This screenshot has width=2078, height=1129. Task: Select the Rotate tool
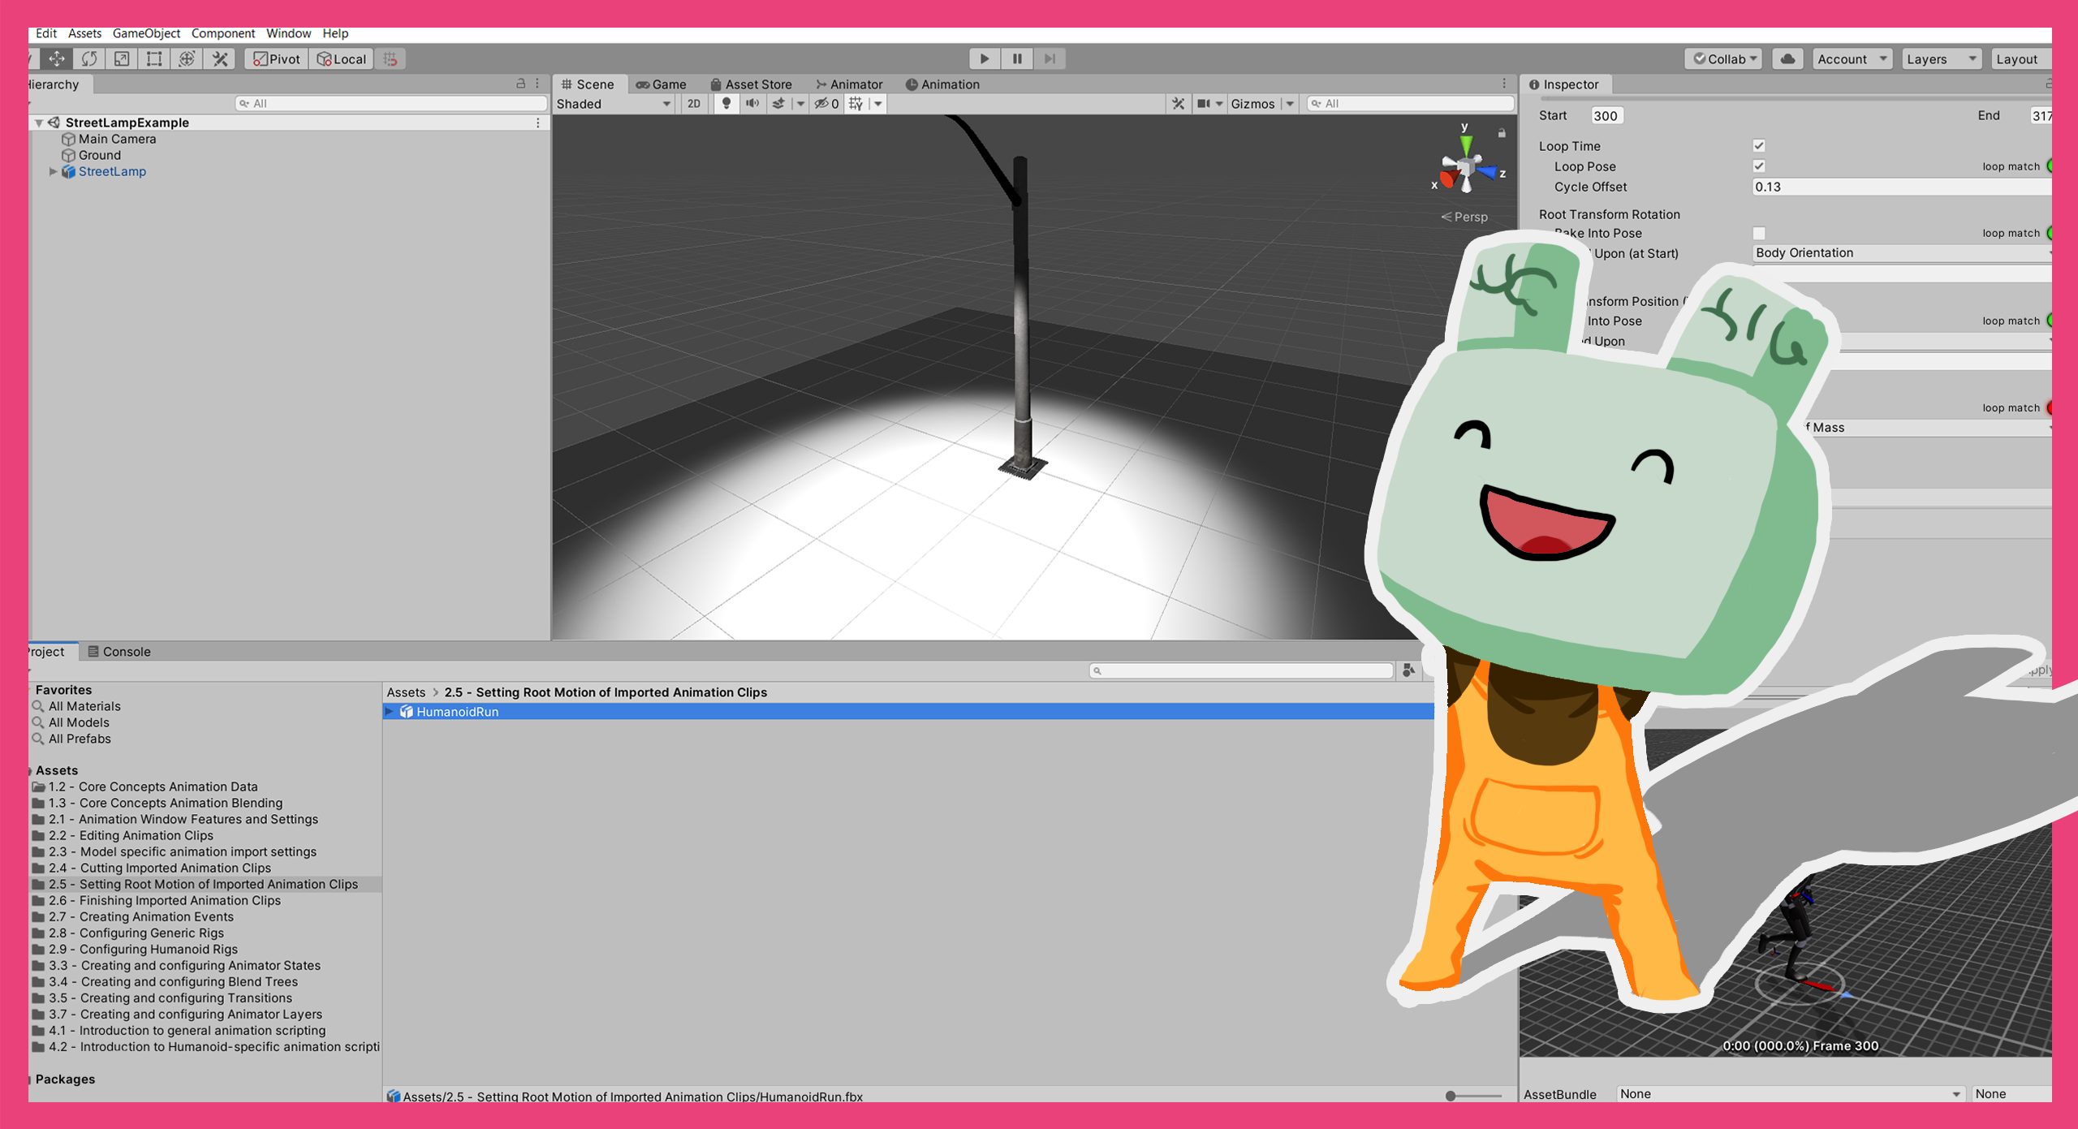coord(89,58)
